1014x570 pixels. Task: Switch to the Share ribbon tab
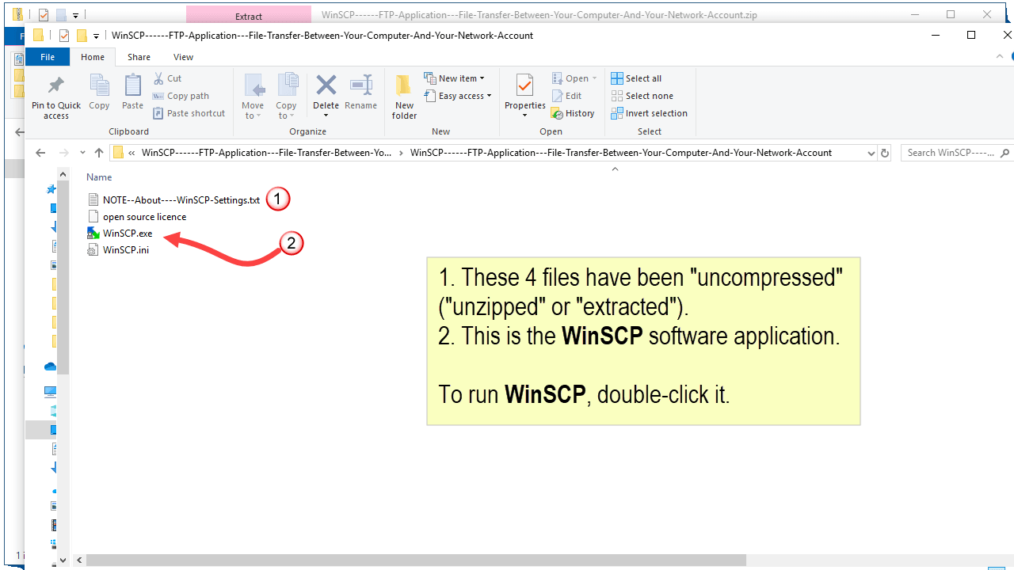[139, 57]
